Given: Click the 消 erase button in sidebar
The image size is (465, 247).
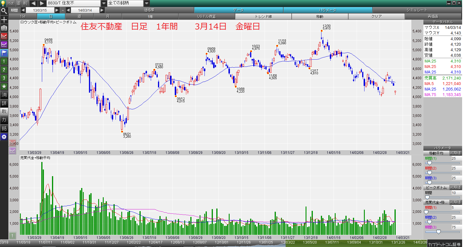Looking at the screenshot, I should tap(4, 95).
